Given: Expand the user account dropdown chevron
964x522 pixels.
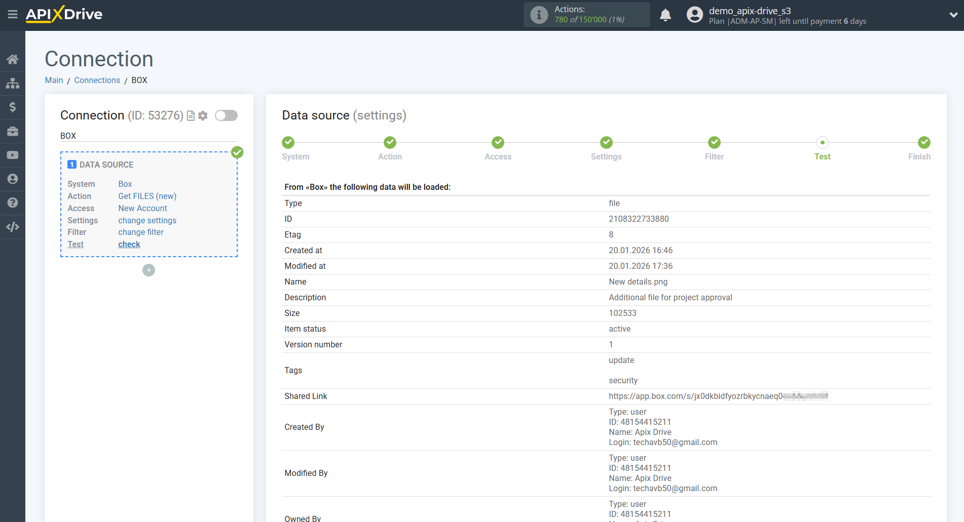Looking at the screenshot, I should (953, 15).
